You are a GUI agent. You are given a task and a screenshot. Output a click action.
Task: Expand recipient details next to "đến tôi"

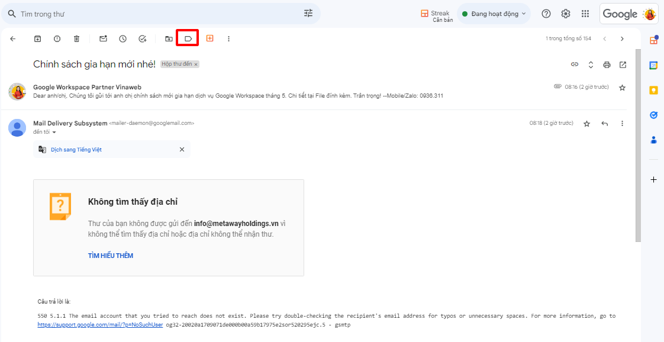point(54,133)
